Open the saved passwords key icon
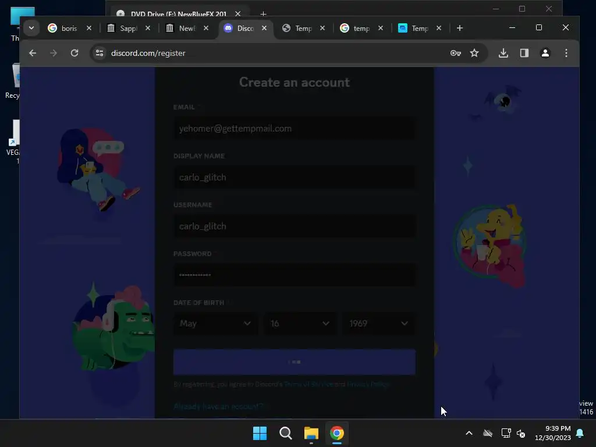The height and width of the screenshot is (447, 596). click(455, 53)
